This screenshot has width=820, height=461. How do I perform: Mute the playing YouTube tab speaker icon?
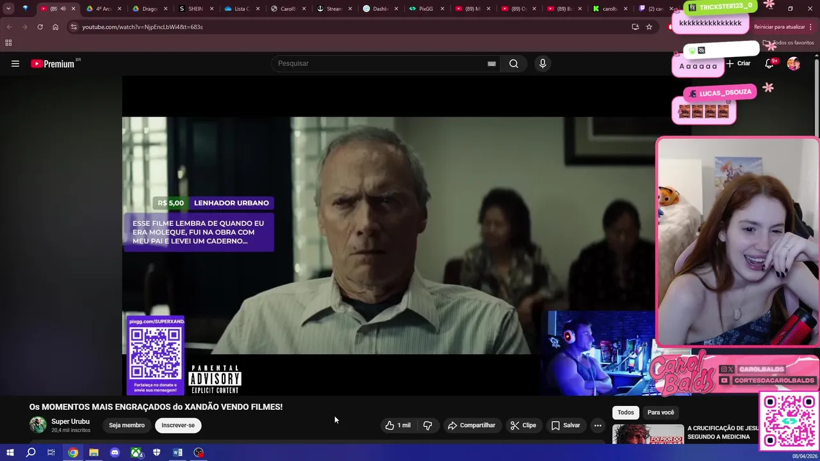(63, 9)
